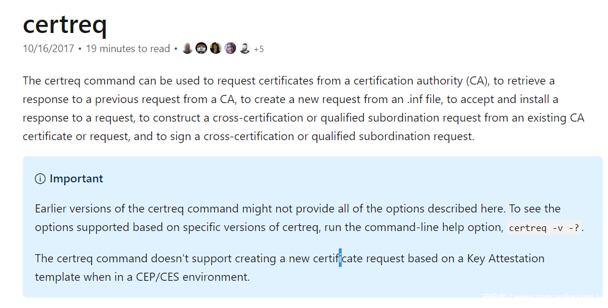
Task: Click the highlighted cursor in the word "certificate"
Action: click(340, 258)
